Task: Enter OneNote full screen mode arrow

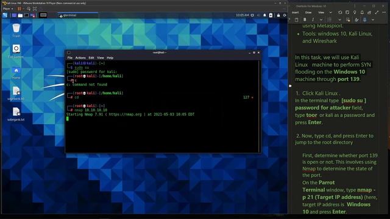Action: coord(377,12)
